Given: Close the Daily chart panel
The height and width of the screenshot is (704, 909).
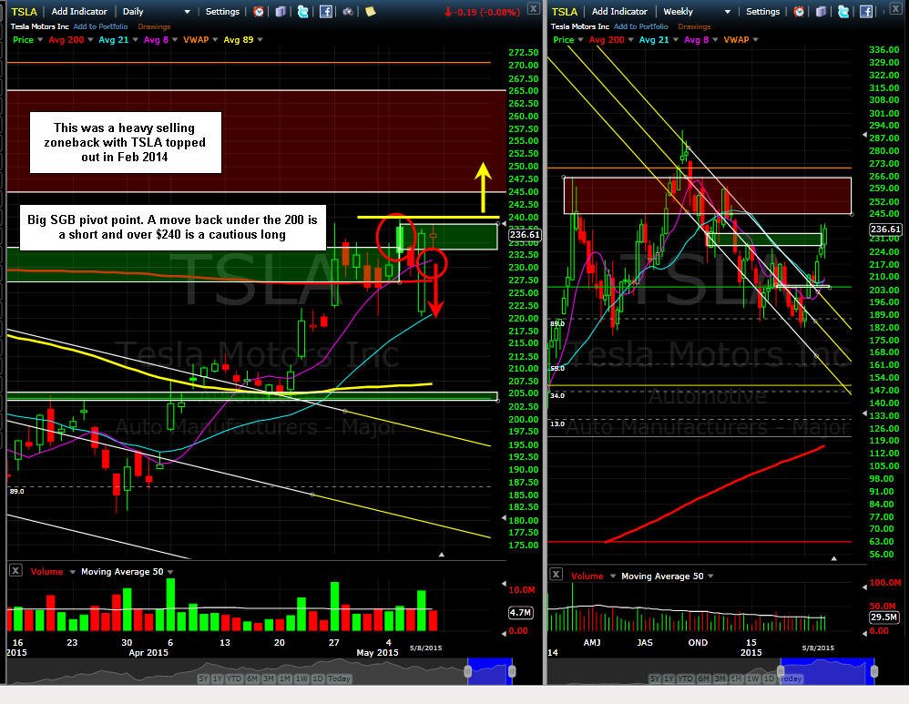Looking at the screenshot, I should pyautogui.click(x=534, y=8).
